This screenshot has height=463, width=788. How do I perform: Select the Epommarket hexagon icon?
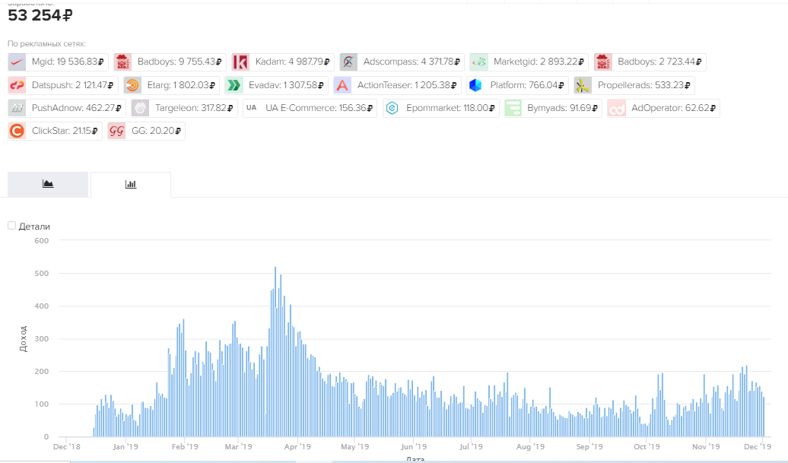[x=392, y=108]
